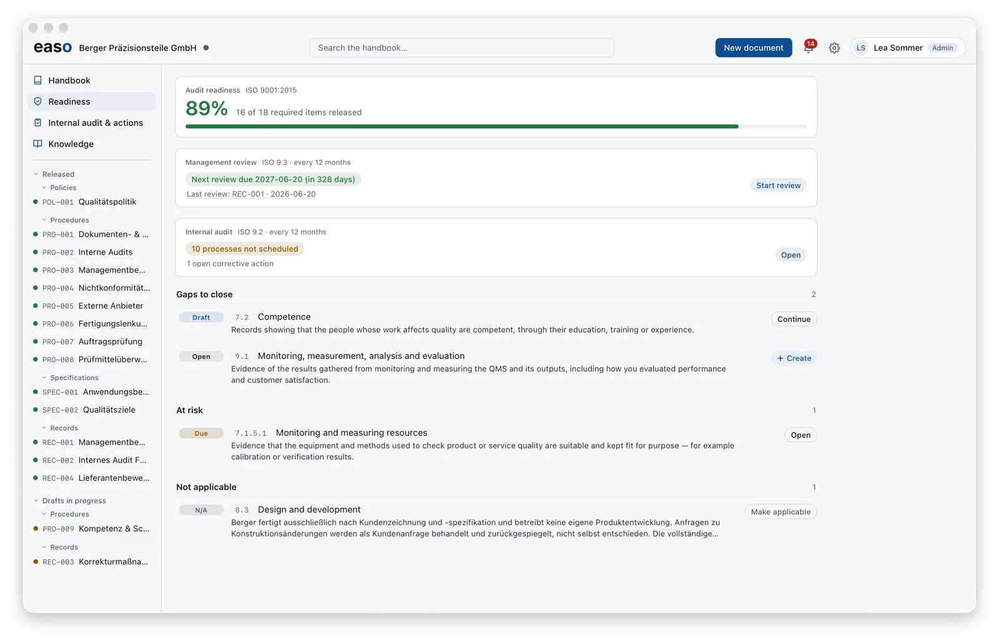The image size is (999, 641).
Task: Open Knowledge section
Action: (92, 144)
